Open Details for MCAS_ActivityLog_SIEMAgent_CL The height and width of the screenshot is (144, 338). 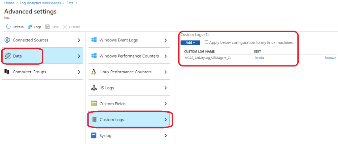(259, 58)
